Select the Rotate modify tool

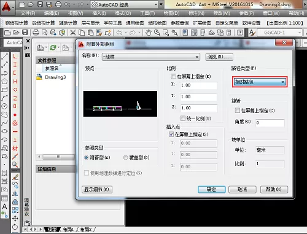[15, 227]
